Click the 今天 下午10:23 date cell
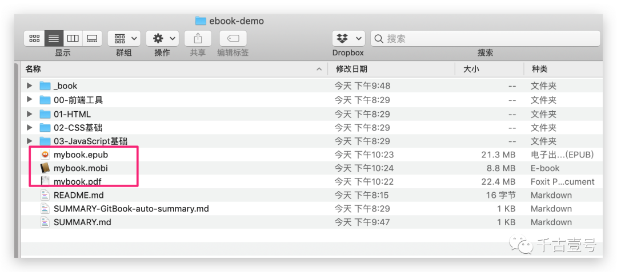 (x=364, y=155)
